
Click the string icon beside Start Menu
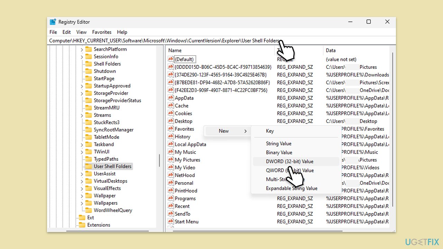(171, 221)
